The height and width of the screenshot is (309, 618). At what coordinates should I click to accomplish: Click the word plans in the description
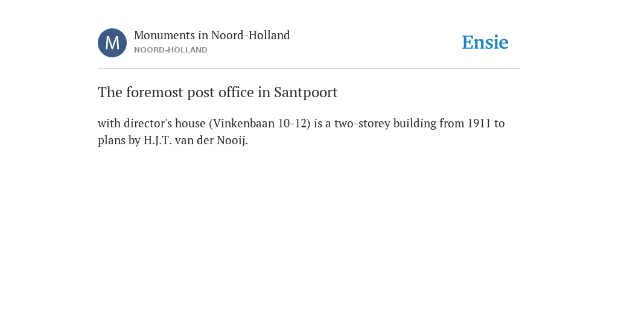coord(112,141)
